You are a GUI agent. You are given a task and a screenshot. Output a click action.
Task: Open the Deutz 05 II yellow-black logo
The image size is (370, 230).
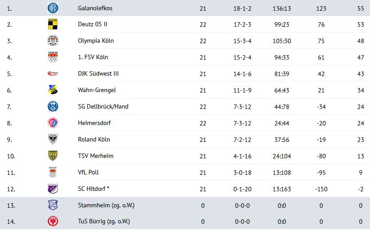pyautogui.click(x=53, y=24)
